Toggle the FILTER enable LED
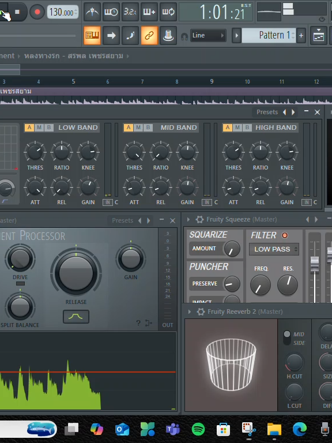The image size is (332, 443). pyautogui.click(x=285, y=235)
